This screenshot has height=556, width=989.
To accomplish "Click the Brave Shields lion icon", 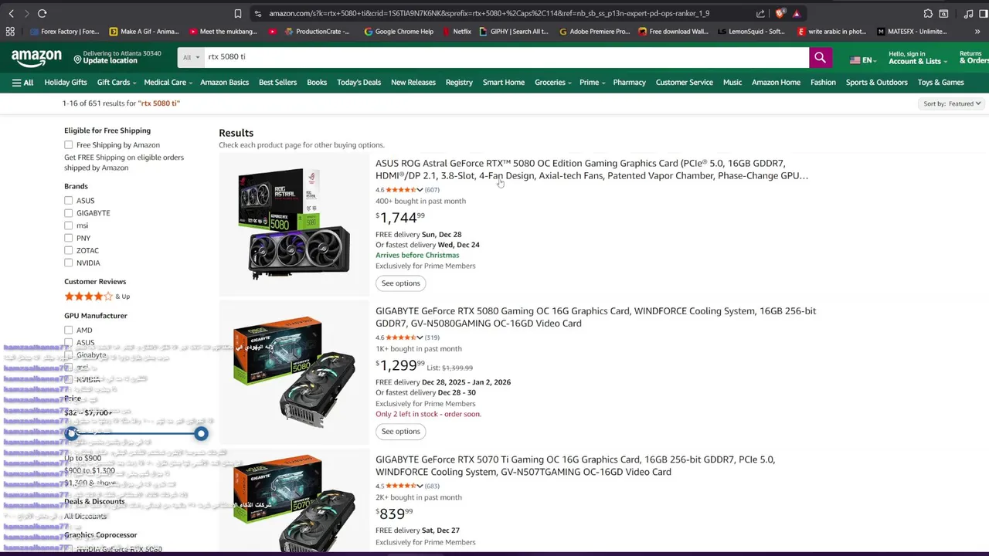I will point(780,13).
